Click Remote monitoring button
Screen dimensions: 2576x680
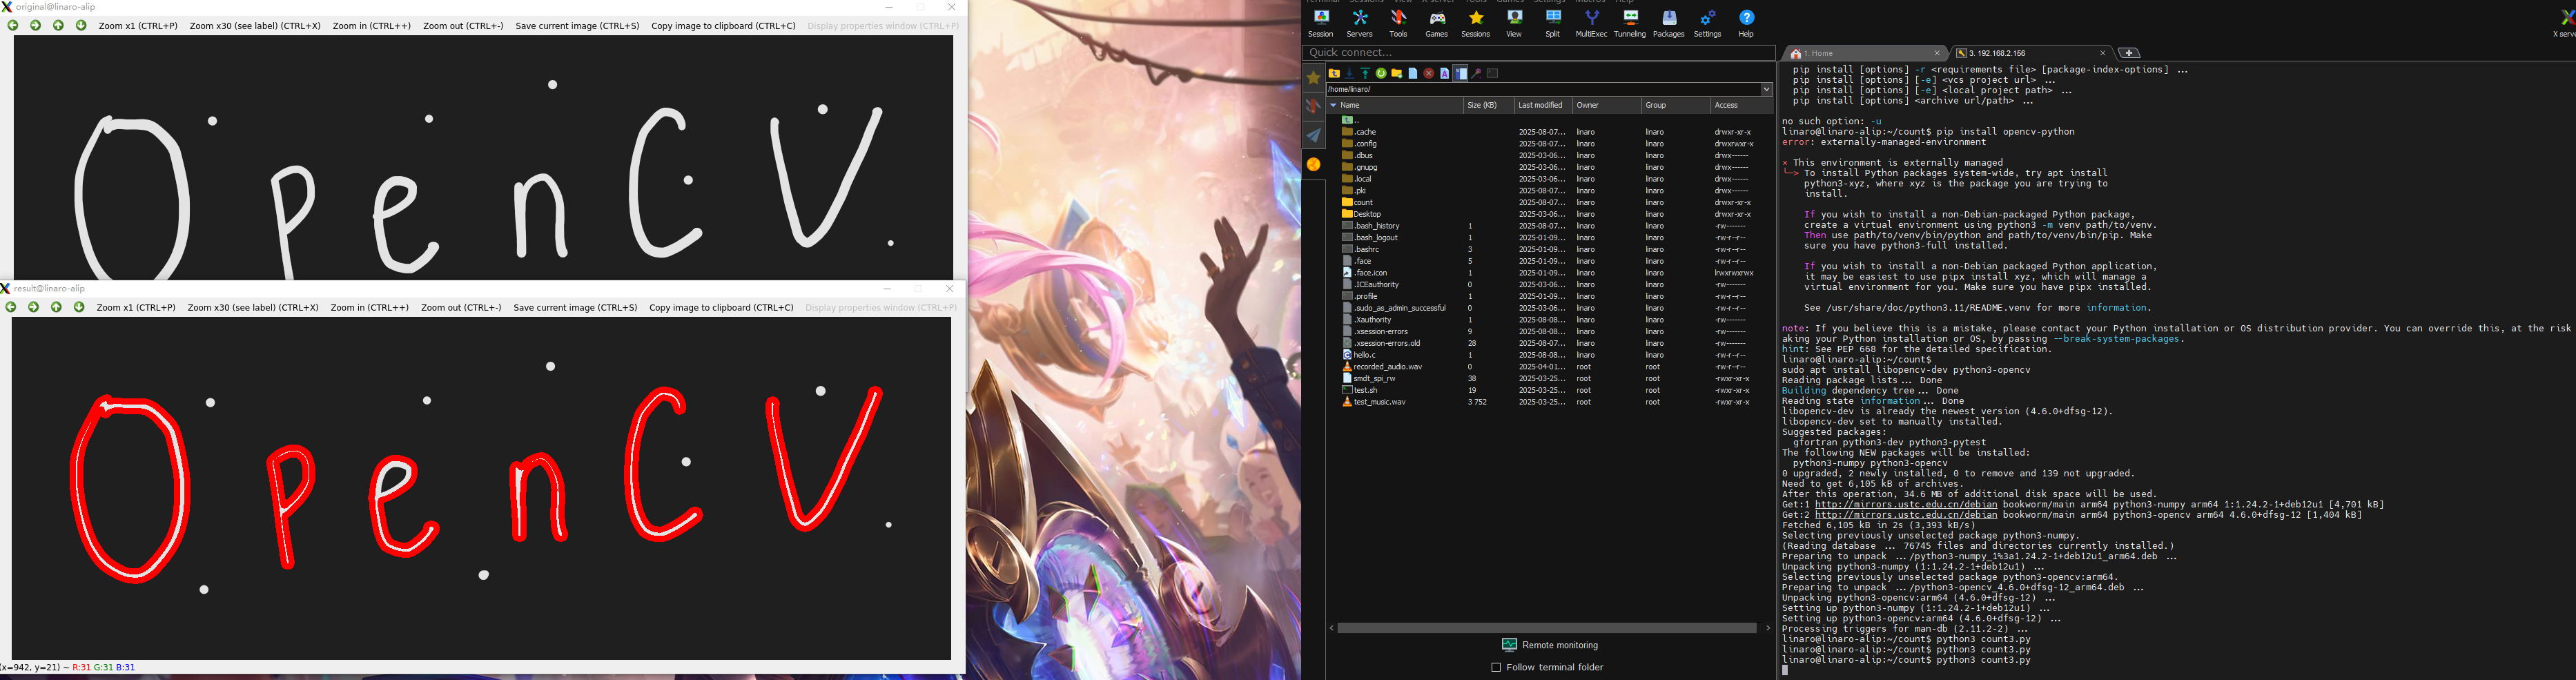(x=1550, y=645)
